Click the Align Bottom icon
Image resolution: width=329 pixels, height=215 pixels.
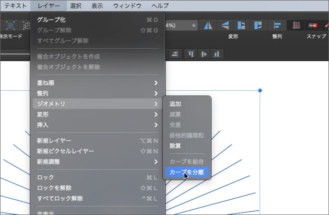pyautogui.click(x=217, y=54)
